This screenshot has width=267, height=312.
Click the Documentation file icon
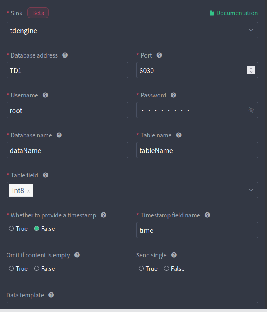212,13
